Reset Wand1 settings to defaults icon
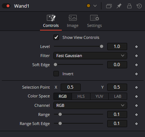145x137 pixels. tap(139, 6)
